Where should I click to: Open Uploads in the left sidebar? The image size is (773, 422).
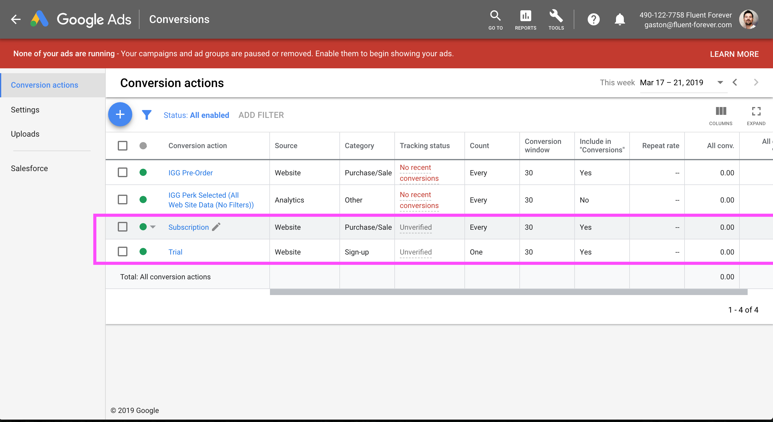(25, 134)
